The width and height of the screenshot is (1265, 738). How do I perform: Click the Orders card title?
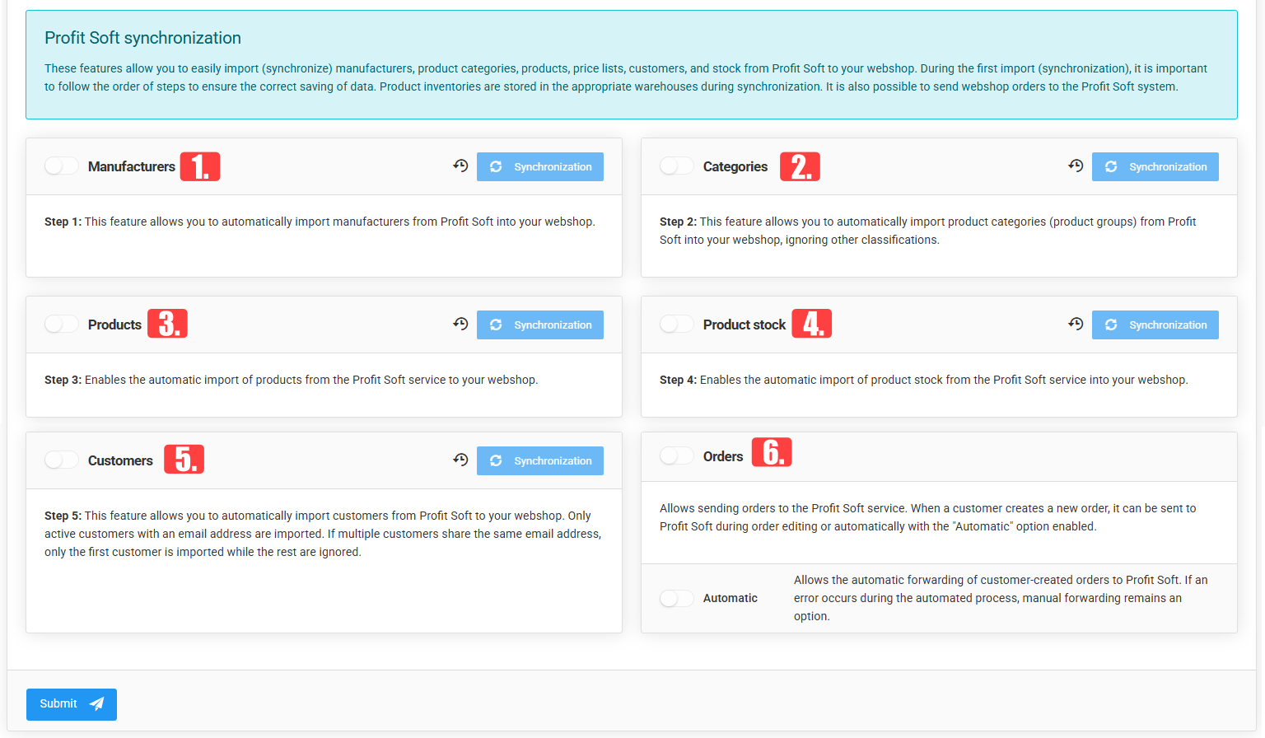(x=723, y=456)
